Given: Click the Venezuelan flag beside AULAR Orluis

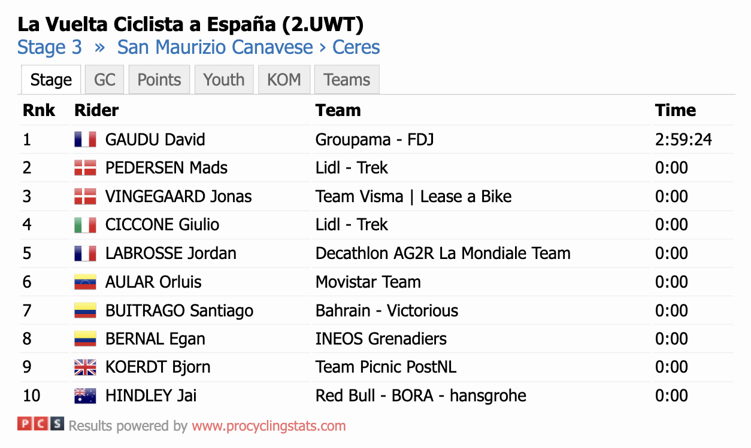Looking at the screenshot, I should click(85, 282).
